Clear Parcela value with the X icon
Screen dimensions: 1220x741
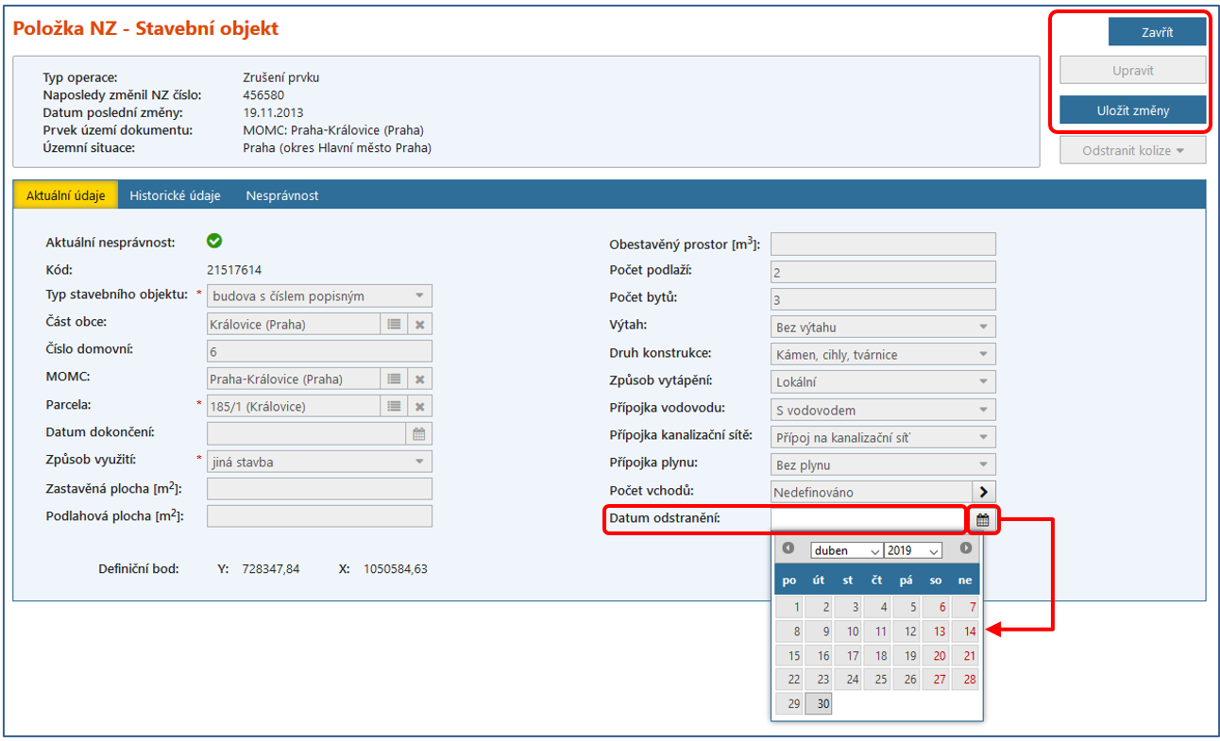[419, 406]
